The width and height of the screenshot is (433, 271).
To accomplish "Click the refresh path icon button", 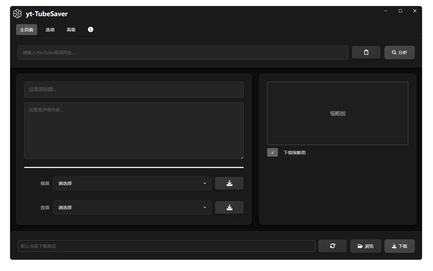I will point(332,246).
